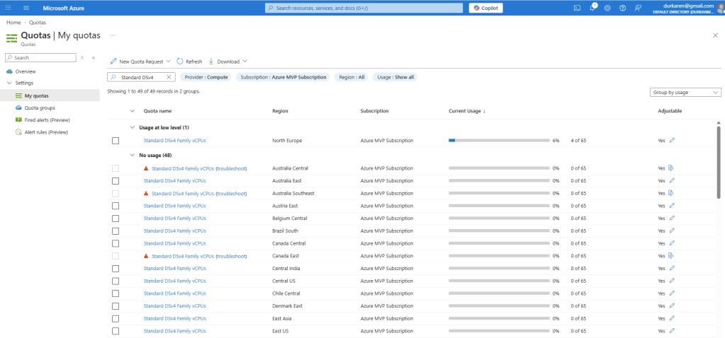Viewport: 725px width, 338px height.
Task: Tick the Brazil South row checkbox
Action: pyautogui.click(x=116, y=231)
